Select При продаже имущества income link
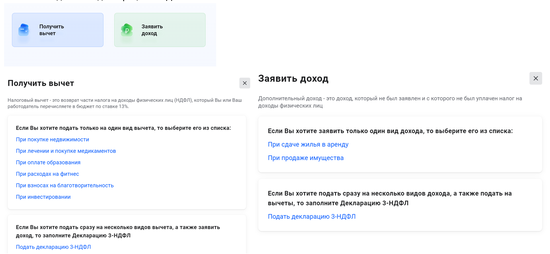Screen dimensions: 550x254 [x=305, y=158]
